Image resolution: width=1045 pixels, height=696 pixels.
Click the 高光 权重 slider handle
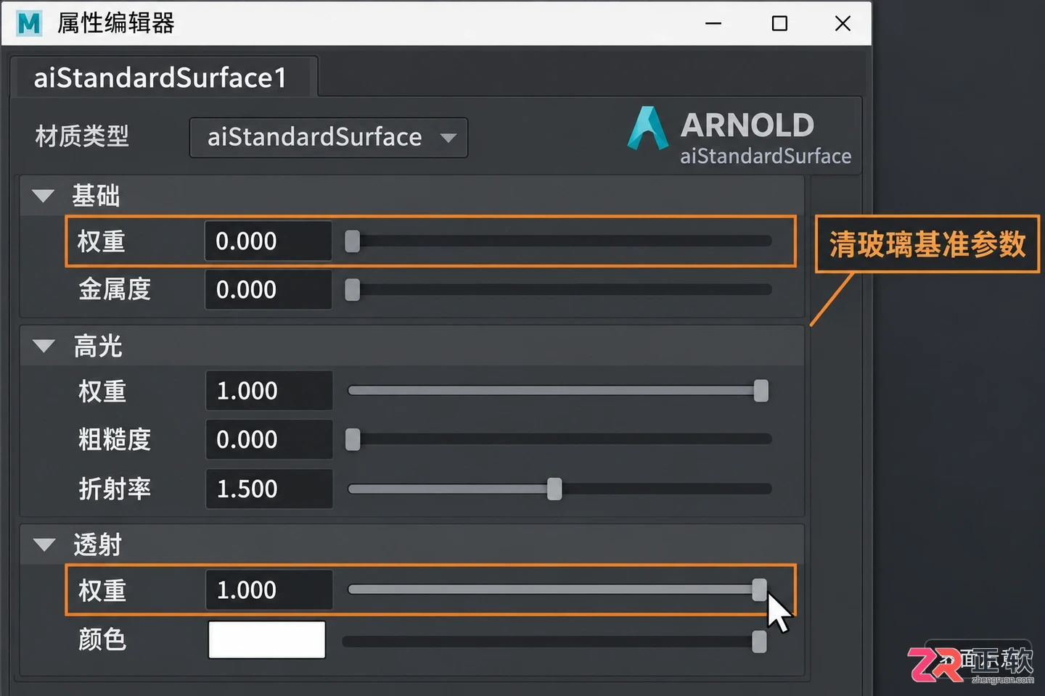(761, 391)
